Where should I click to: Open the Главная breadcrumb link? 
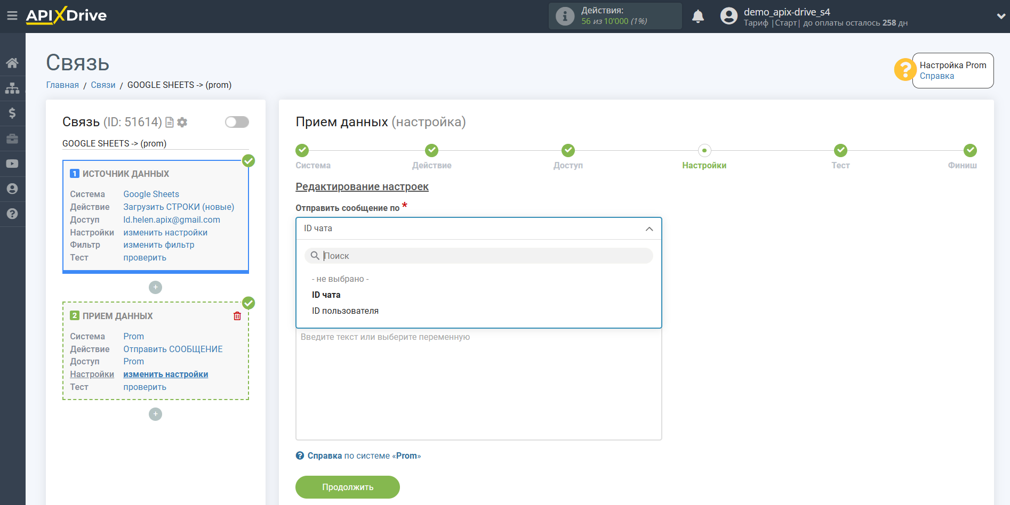(x=62, y=85)
